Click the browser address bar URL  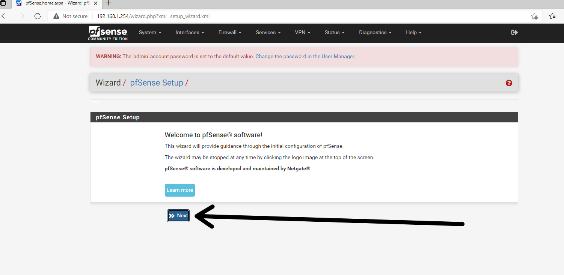153,16
